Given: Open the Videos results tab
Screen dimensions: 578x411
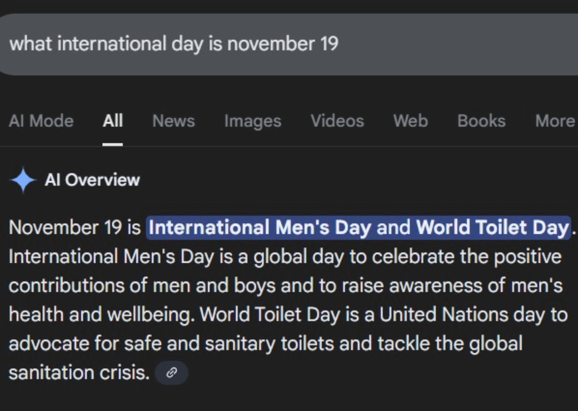Looking at the screenshot, I should point(337,121).
